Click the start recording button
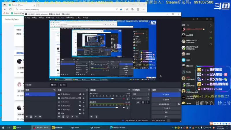 [x=166, y=100]
